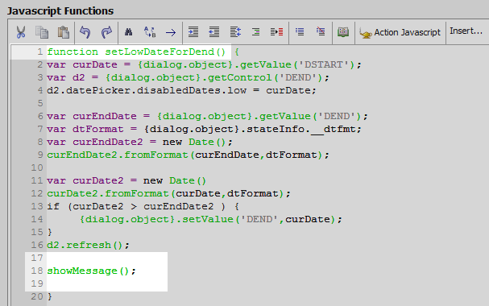
Task: Click the 'var curDate' line 2
Action: coord(204,64)
